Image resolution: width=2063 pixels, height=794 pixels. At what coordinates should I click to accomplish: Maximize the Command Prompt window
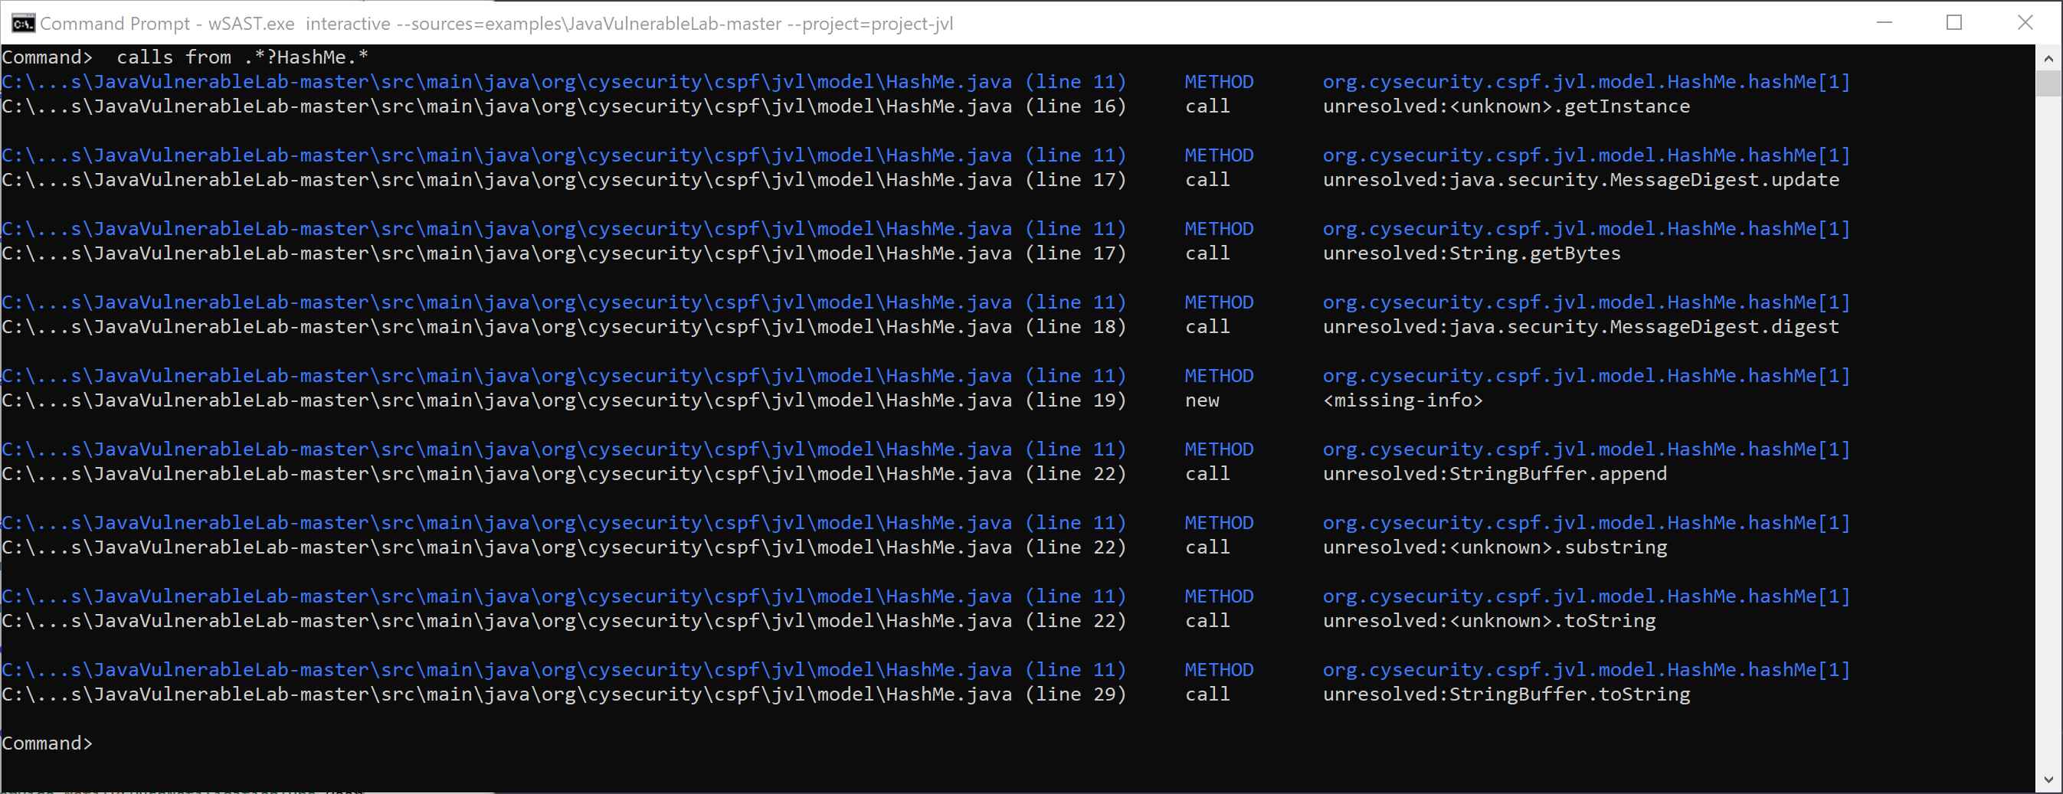tap(1954, 22)
